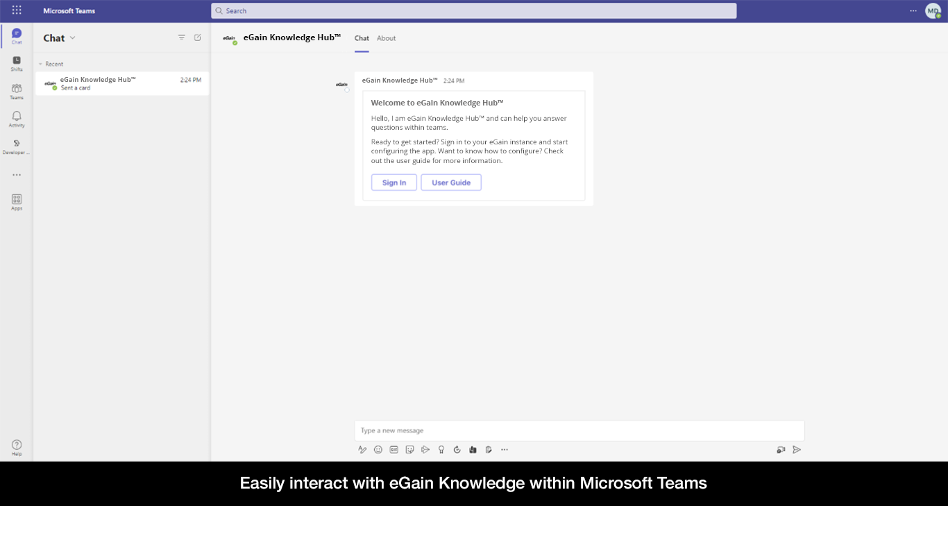The image size is (948, 533).
Task: Open the Chat section in the left rail
Action: [17, 36]
